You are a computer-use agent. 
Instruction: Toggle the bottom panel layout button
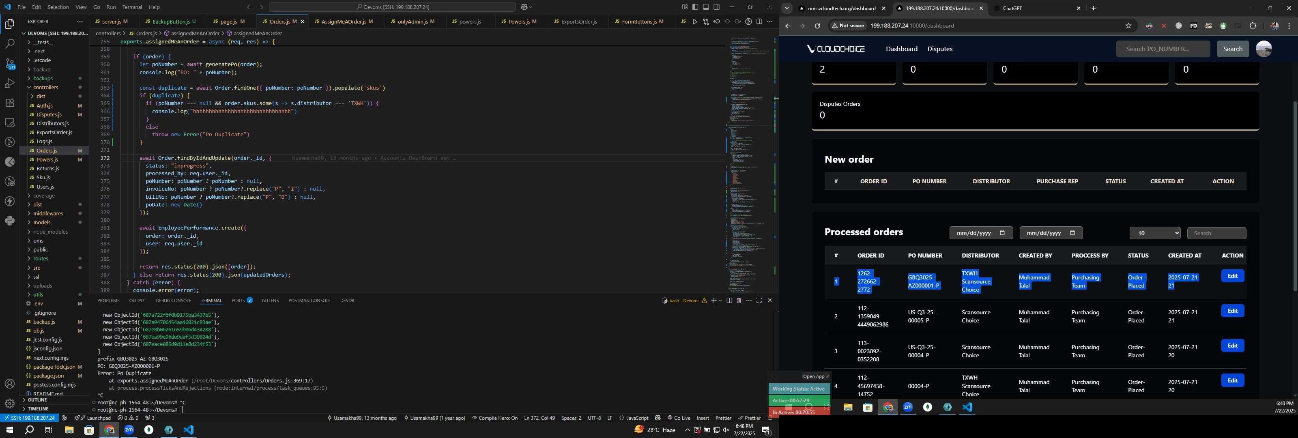(x=706, y=7)
